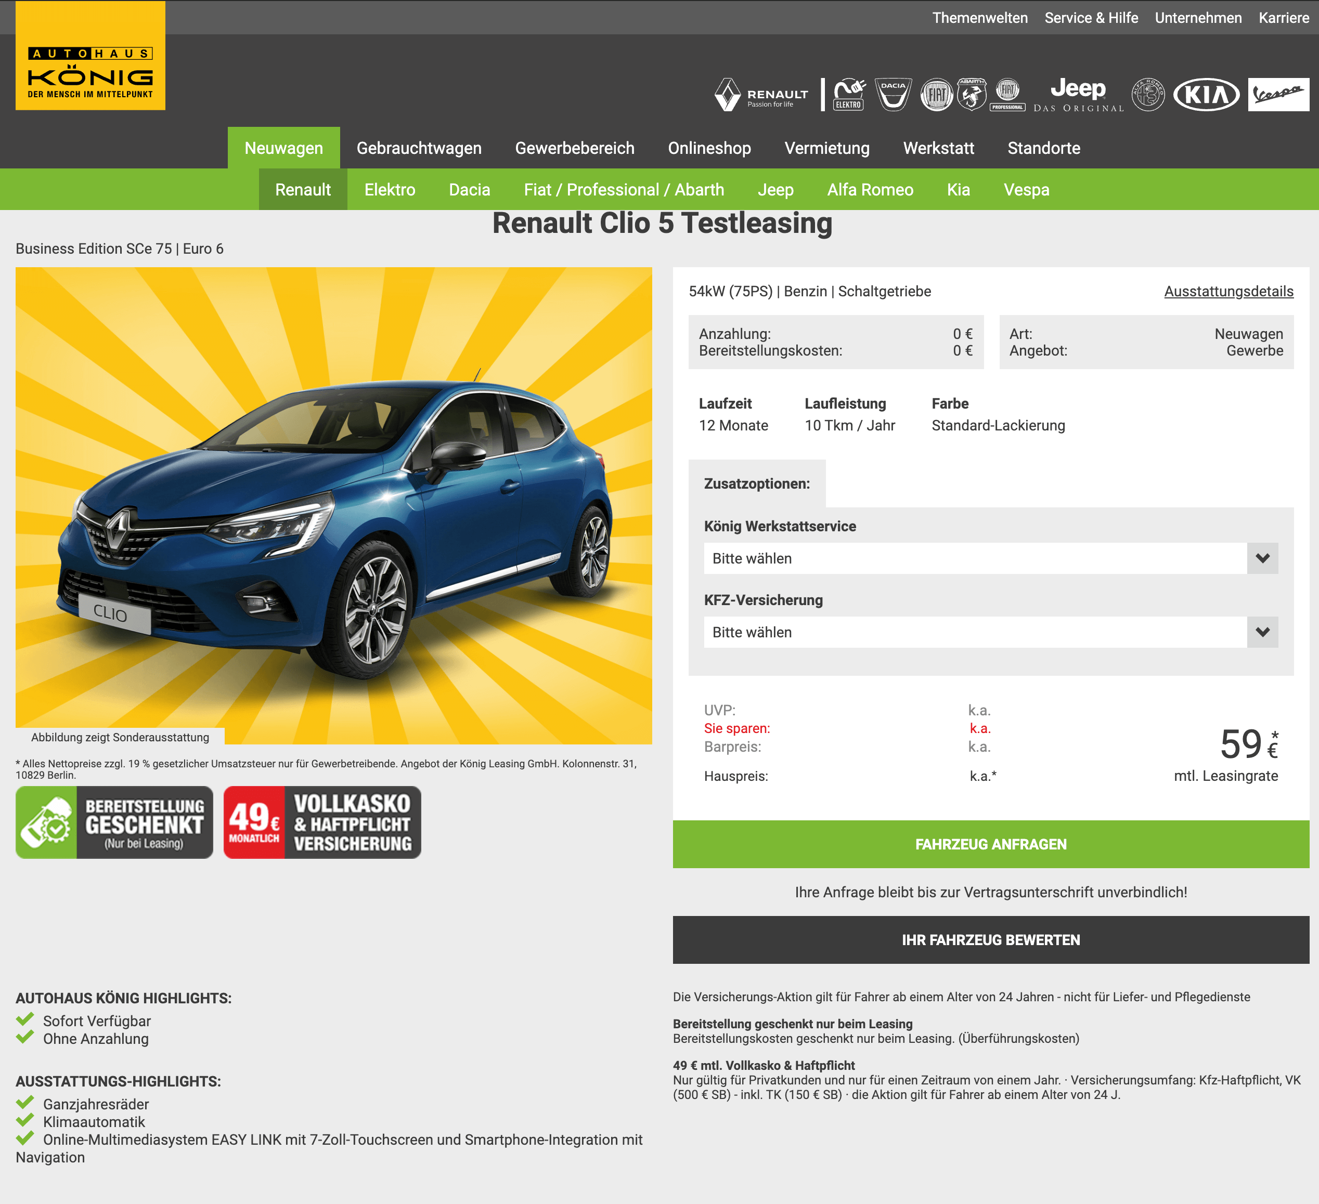Open the Abarth scorpion logo
The image size is (1319, 1204).
pyautogui.click(x=972, y=95)
